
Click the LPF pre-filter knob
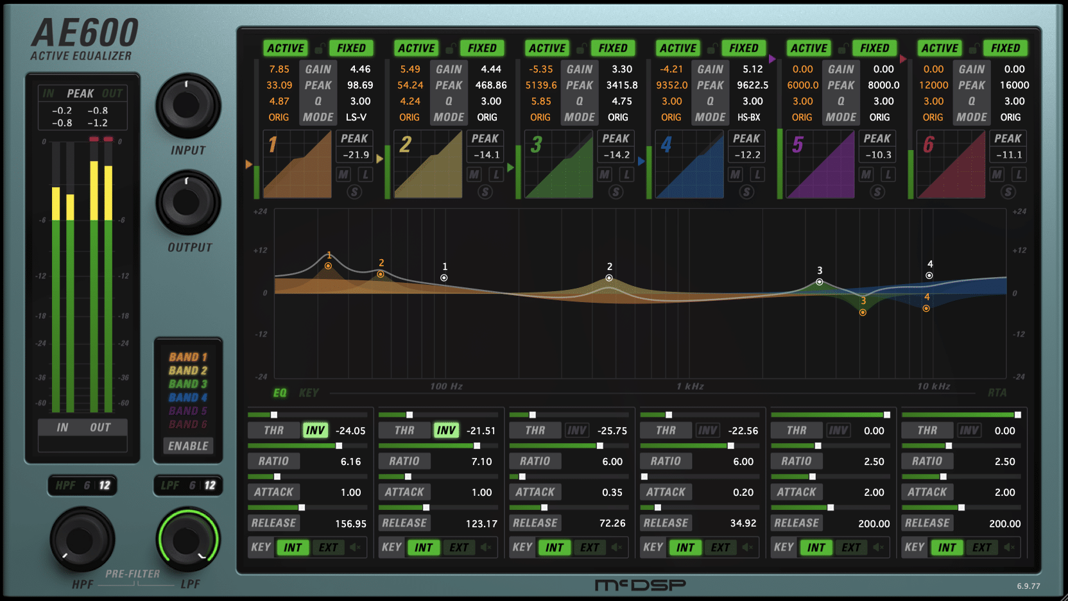tap(188, 539)
